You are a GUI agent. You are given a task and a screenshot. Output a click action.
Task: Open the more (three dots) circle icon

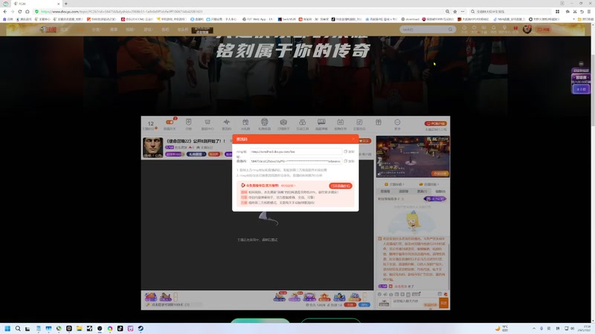coord(397,122)
